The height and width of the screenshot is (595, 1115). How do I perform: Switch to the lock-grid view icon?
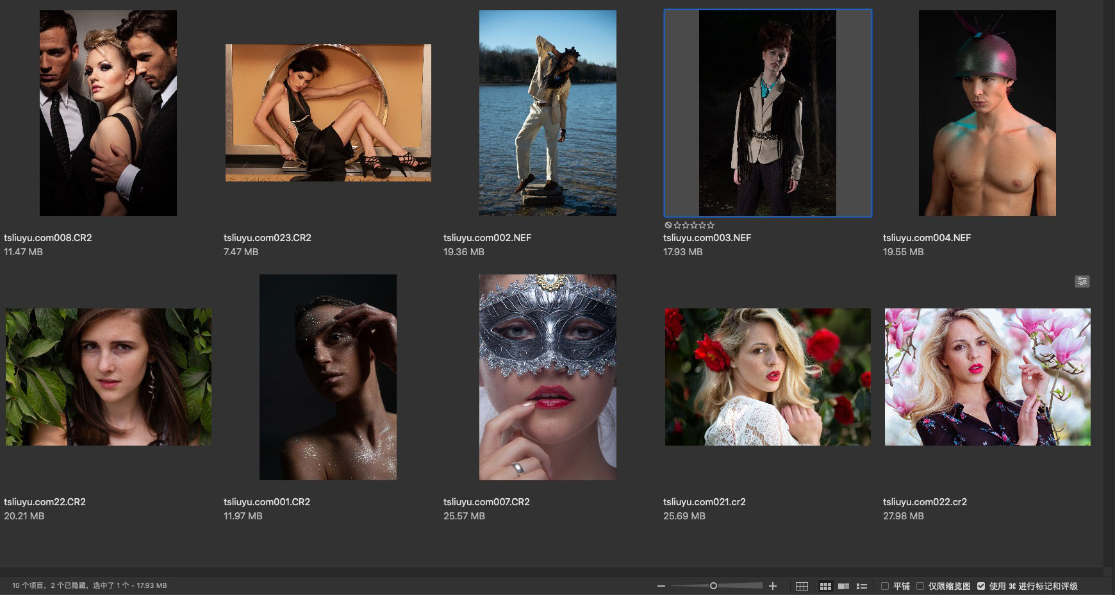pos(802,586)
